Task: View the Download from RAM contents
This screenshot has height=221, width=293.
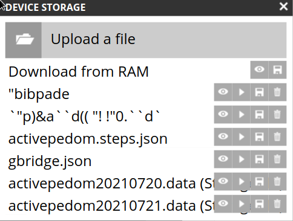Action: point(259,70)
